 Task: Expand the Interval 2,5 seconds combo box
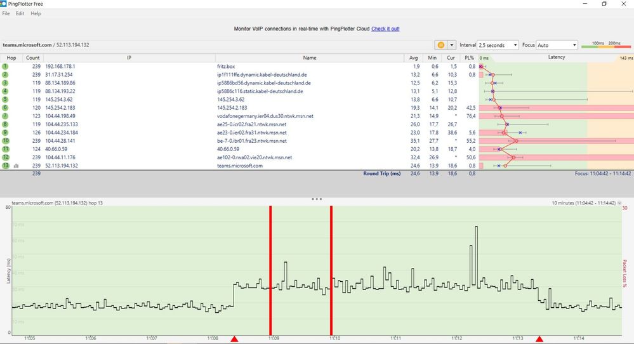pyautogui.click(x=498, y=45)
